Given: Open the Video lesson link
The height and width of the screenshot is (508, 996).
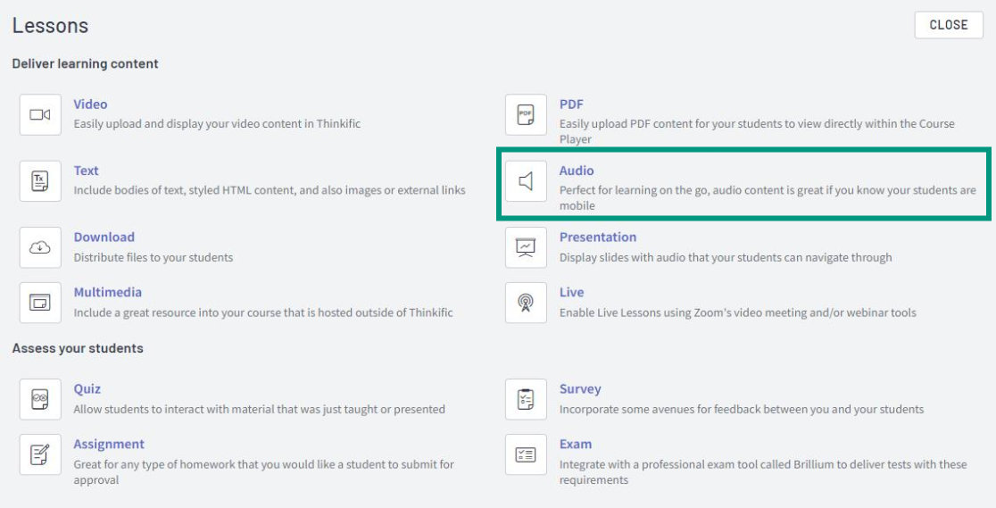Looking at the screenshot, I should click(90, 104).
